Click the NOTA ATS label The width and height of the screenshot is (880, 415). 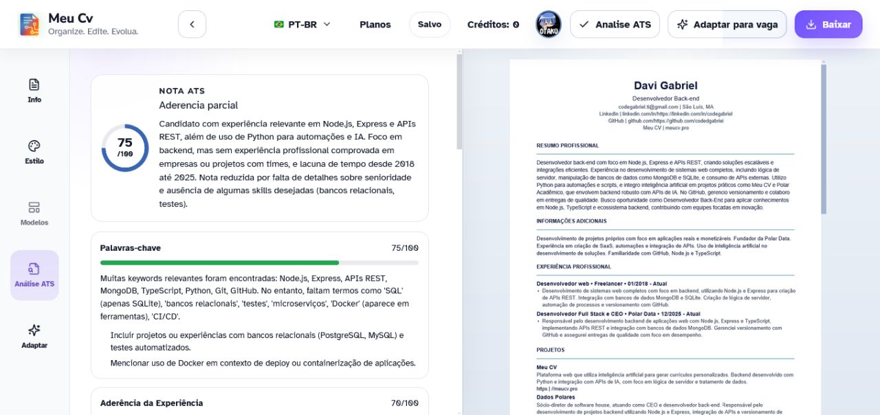click(x=182, y=91)
